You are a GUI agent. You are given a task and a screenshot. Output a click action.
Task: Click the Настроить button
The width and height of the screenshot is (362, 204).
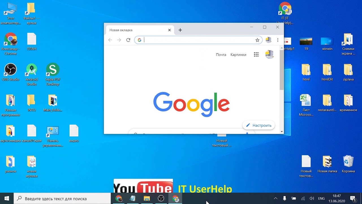(x=259, y=125)
